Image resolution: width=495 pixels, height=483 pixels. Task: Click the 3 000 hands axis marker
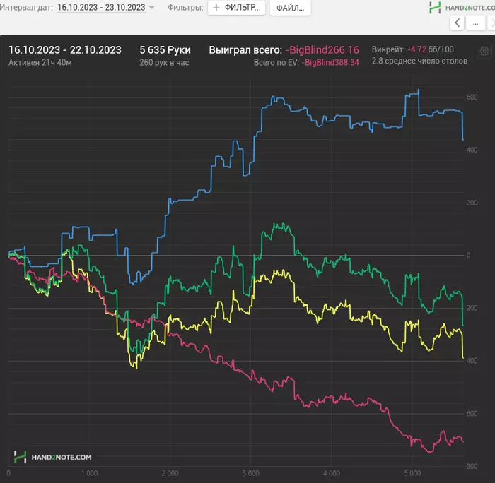250,472
